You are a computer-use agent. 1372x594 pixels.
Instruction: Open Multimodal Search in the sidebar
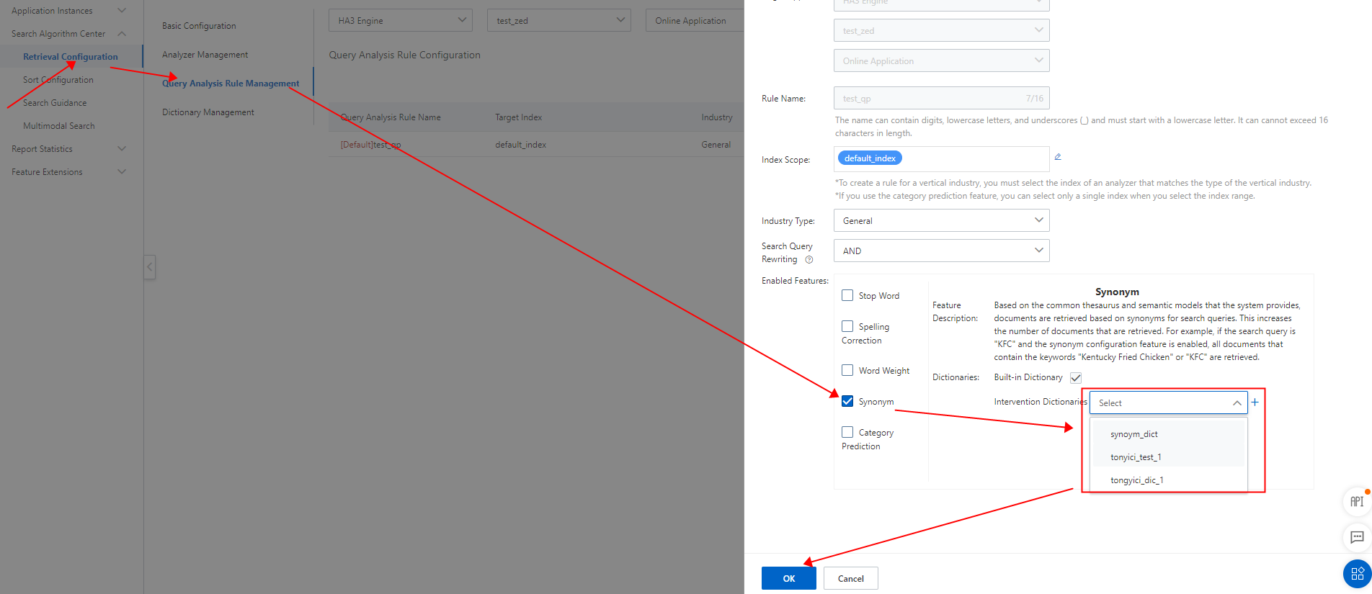click(59, 126)
